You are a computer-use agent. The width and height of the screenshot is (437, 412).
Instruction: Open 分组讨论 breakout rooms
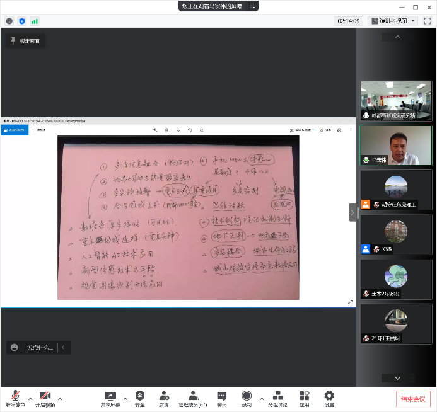point(277,399)
